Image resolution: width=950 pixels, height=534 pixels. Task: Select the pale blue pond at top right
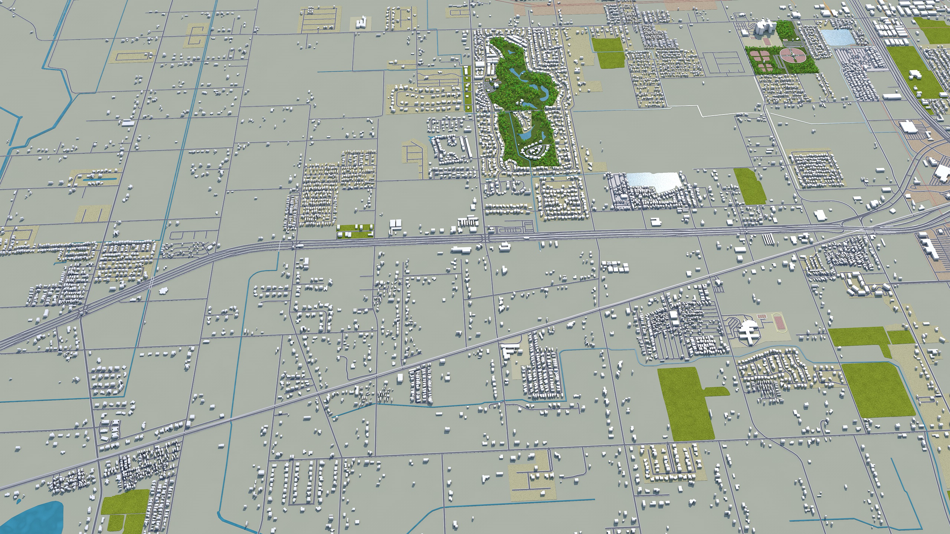(x=837, y=38)
